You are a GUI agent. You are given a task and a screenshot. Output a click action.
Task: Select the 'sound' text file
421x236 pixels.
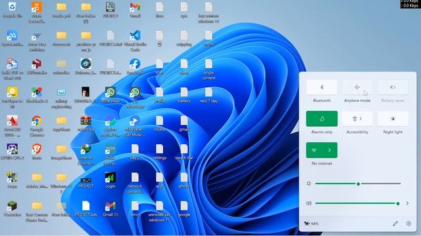[159, 124]
